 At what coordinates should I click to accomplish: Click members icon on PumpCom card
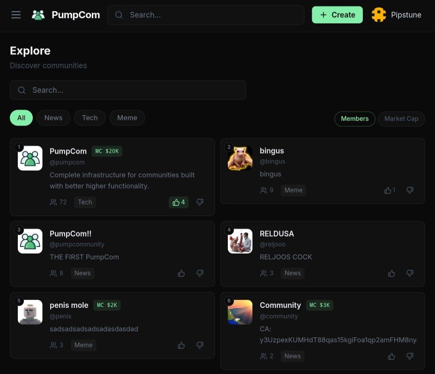click(53, 202)
